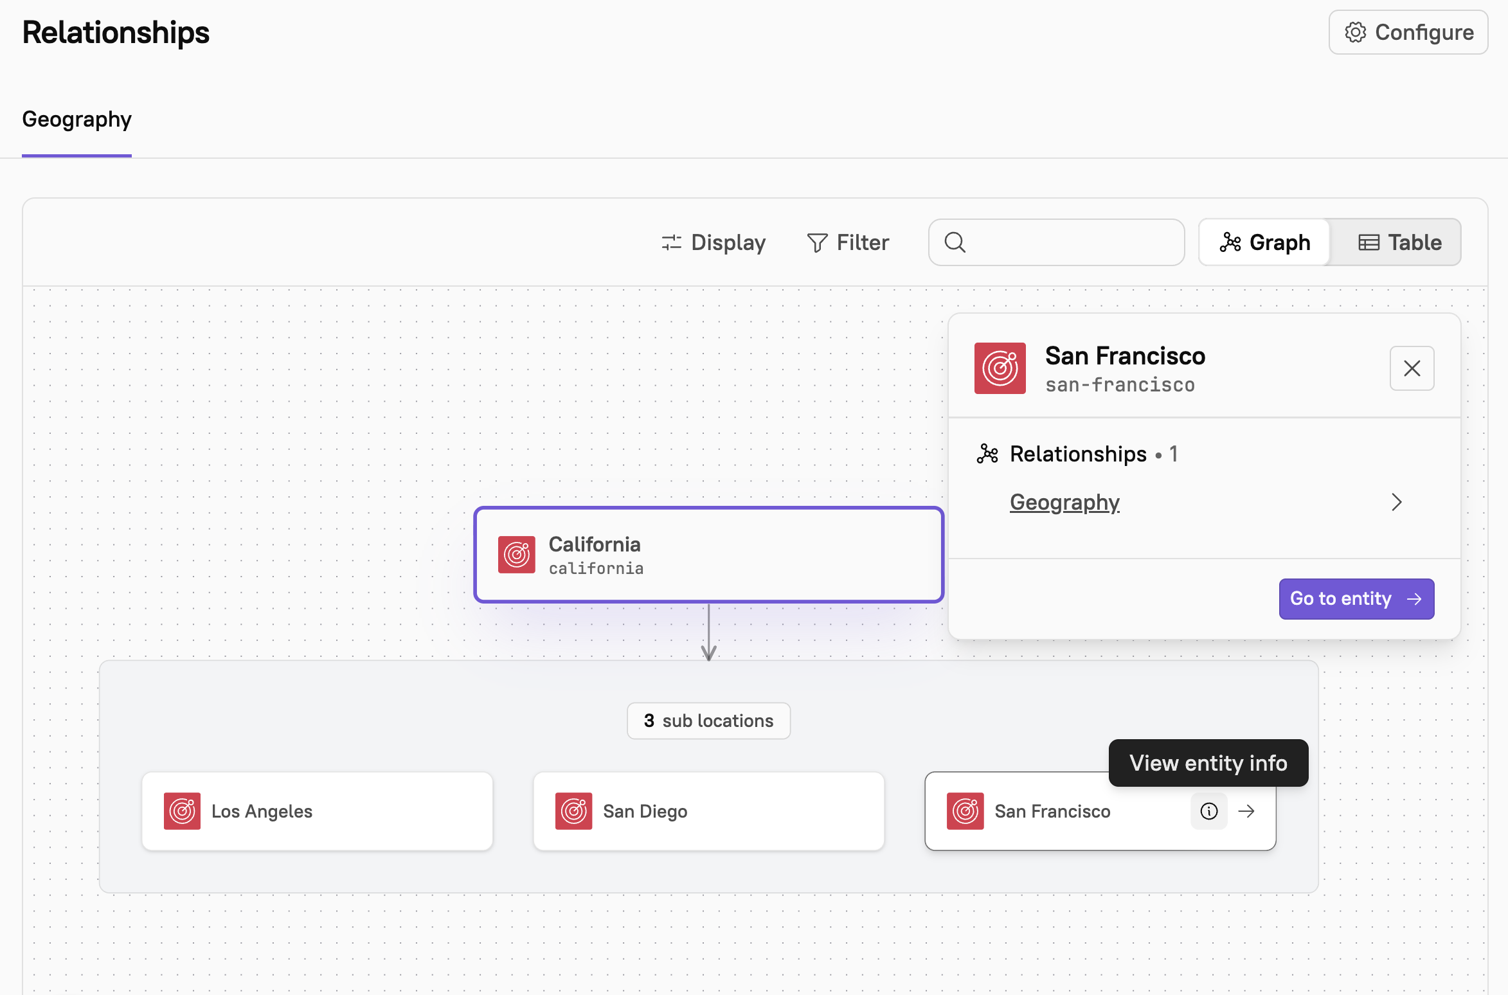Open the Filter menu
1508x995 pixels.
[x=848, y=242]
